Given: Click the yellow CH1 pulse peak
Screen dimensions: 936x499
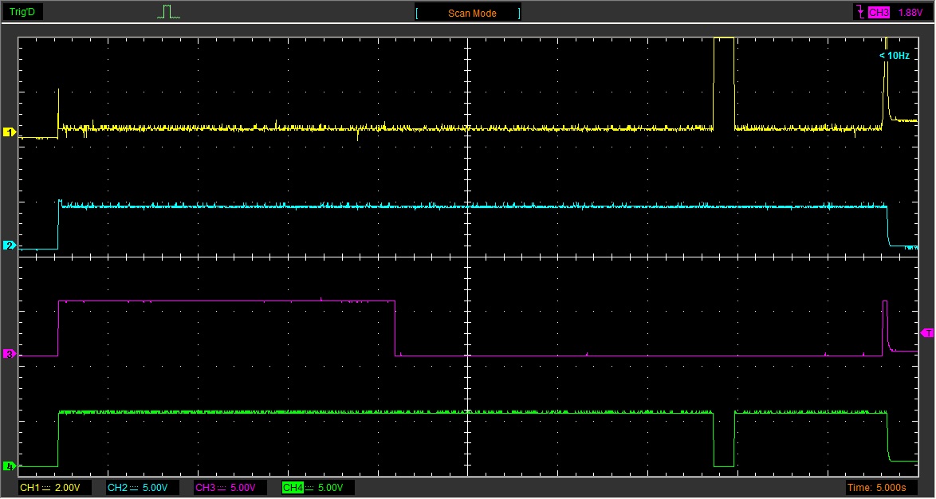Looking at the screenshot, I should click(724, 39).
